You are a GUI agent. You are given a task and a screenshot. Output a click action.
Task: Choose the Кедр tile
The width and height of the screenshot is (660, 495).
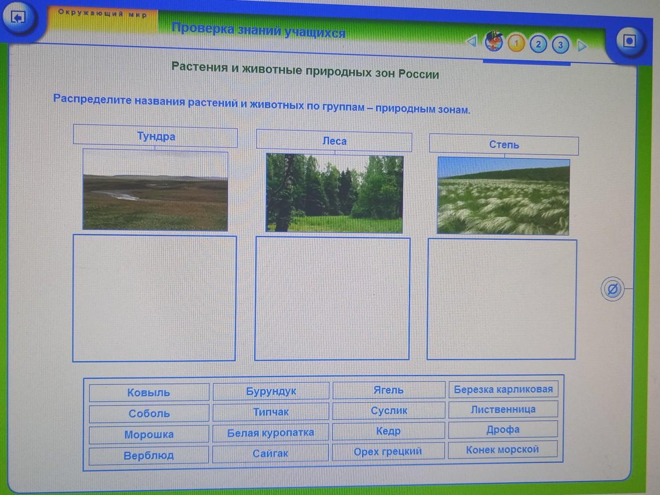389,431
